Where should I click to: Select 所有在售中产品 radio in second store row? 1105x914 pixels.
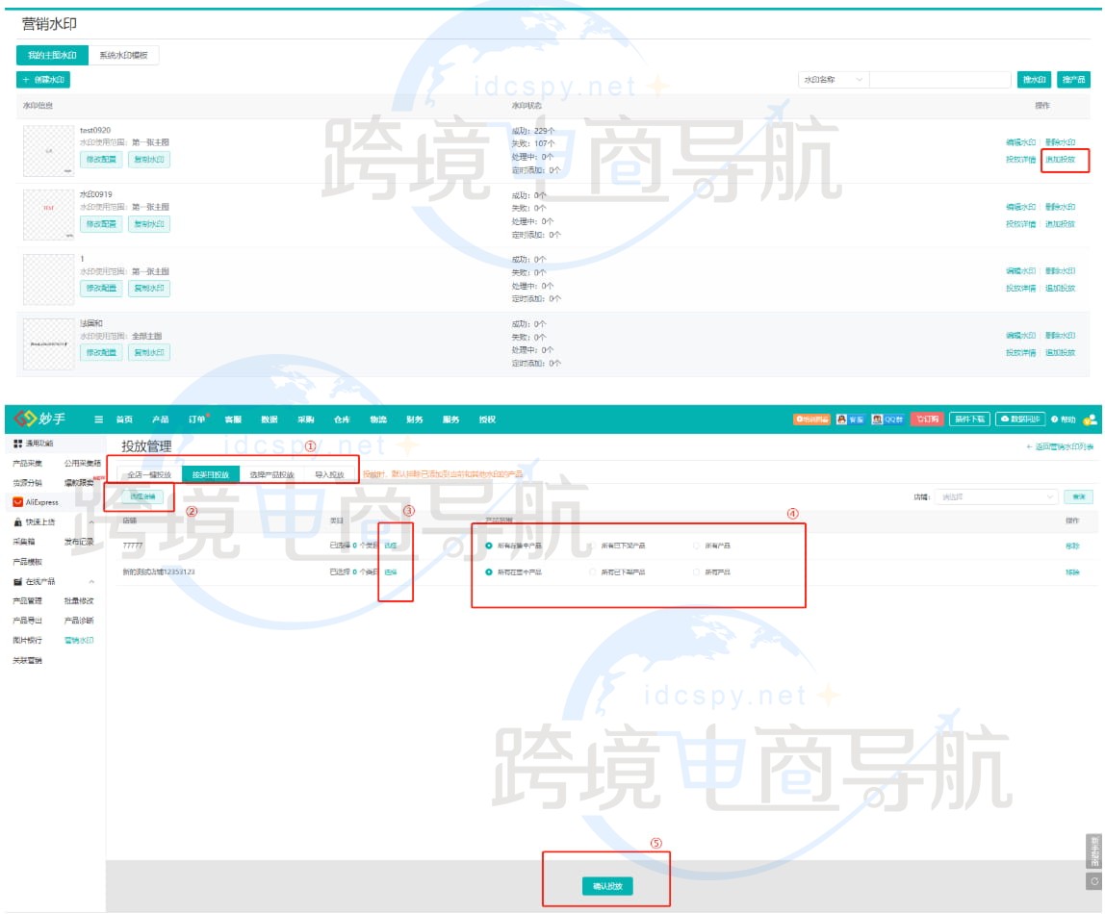(x=489, y=571)
